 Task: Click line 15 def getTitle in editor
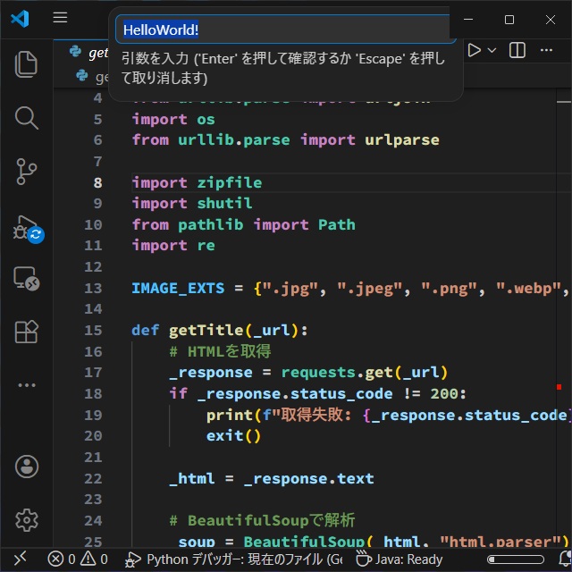coord(219,330)
